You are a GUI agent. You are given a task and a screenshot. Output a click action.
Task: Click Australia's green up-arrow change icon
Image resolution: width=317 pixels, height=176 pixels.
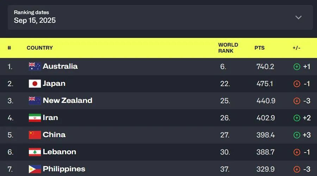pyautogui.click(x=297, y=67)
